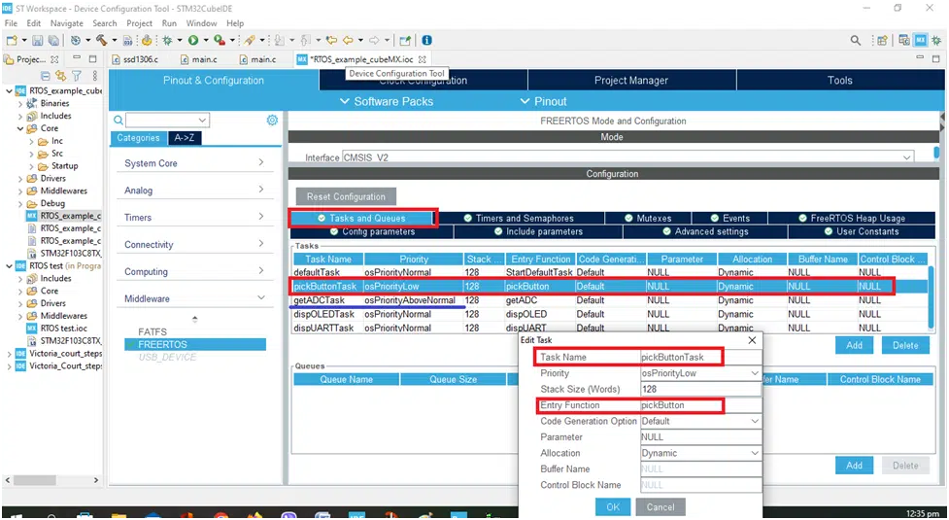Open the Window menu
The width and height of the screenshot is (949, 520).
201,23
